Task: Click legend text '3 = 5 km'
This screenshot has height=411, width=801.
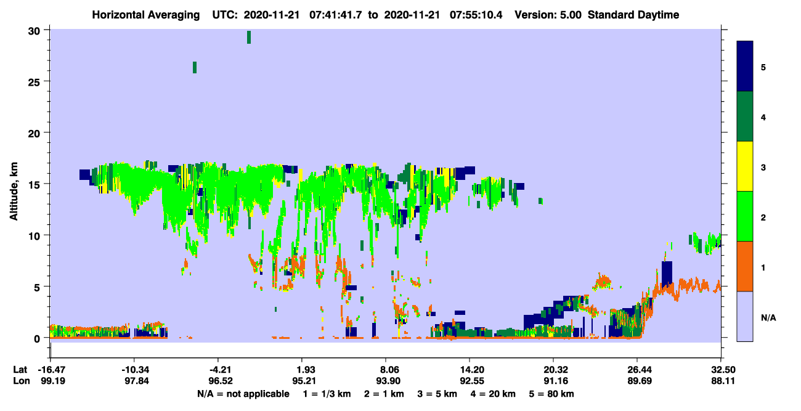Action: pos(437,393)
